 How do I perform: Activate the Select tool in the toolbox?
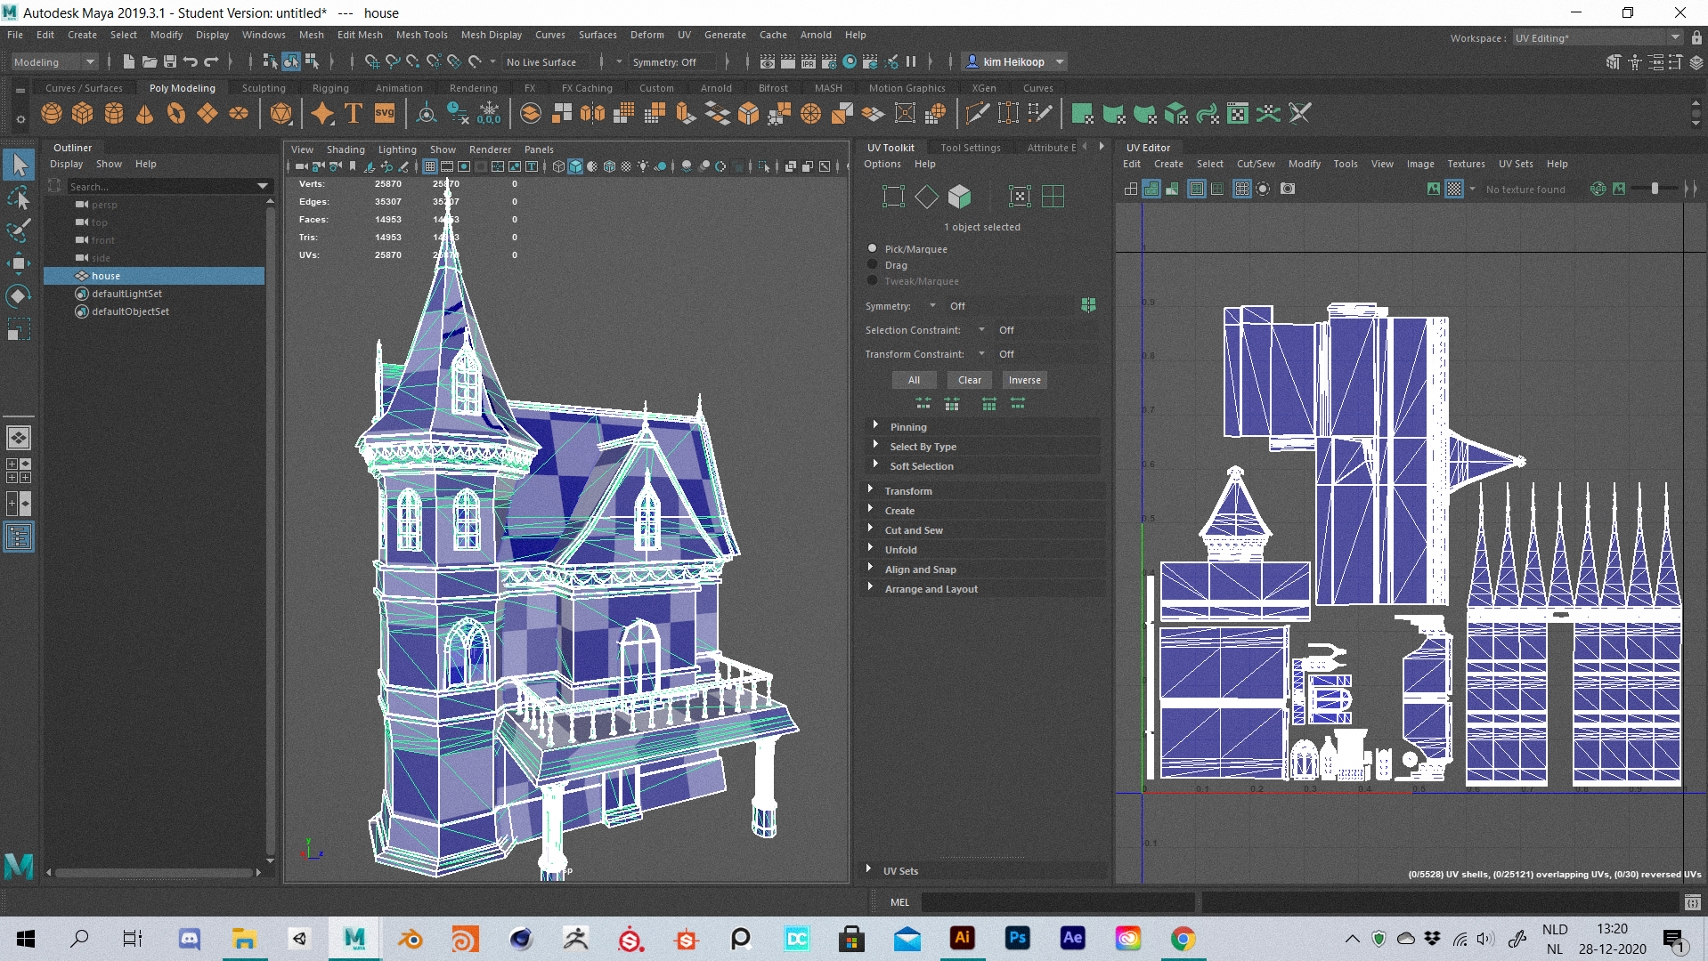coord(19,165)
